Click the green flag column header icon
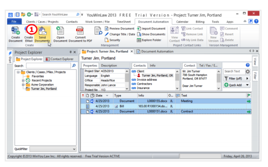 [249, 95]
